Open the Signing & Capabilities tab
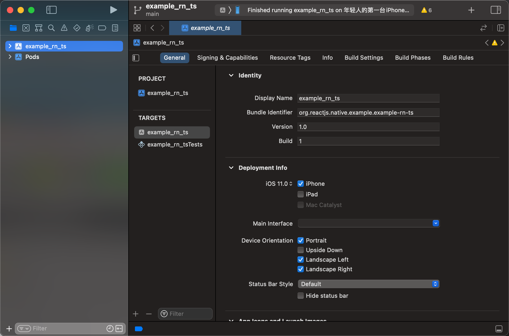This screenshot has height=336, width=509. click(x=227, y=58)
